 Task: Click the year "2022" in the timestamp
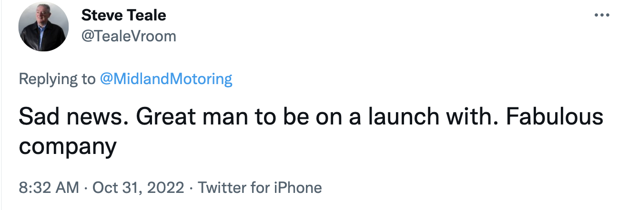[165, 188]
